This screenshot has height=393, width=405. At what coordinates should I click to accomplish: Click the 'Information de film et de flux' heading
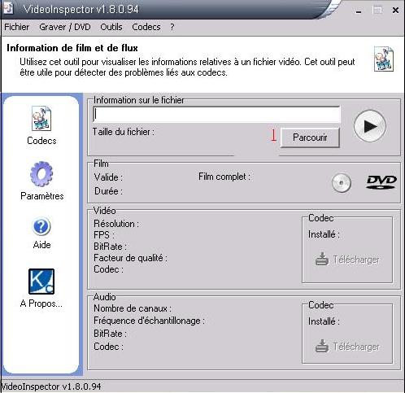tap(72, 48)
